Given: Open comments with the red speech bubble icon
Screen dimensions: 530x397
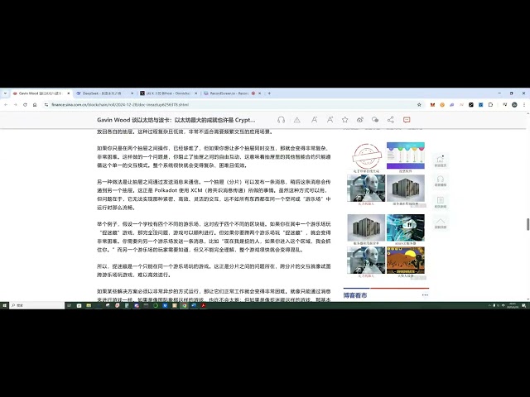Looking at the screenshot, I should click(x=407, y=120).
